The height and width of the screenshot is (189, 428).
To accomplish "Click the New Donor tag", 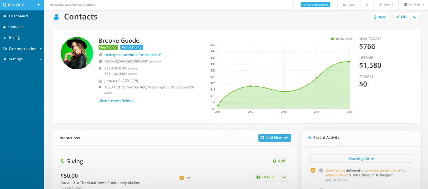I will tap(108, 47).
